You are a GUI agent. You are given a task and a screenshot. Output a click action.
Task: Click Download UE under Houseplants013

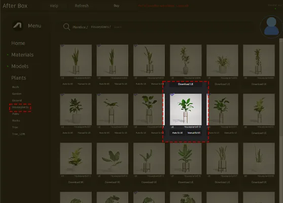tap(76, 182)
